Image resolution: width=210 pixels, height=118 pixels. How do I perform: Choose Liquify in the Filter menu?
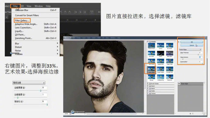pos(19,31)
